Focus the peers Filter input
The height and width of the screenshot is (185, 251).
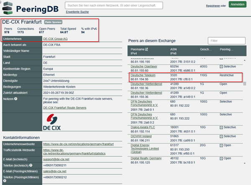point(226,41)
